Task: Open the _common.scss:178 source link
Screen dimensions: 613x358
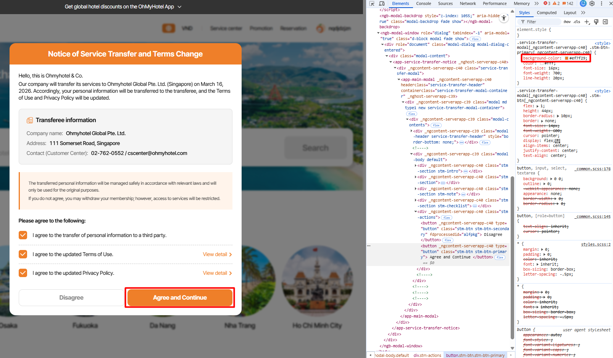Action: [594, 169]
